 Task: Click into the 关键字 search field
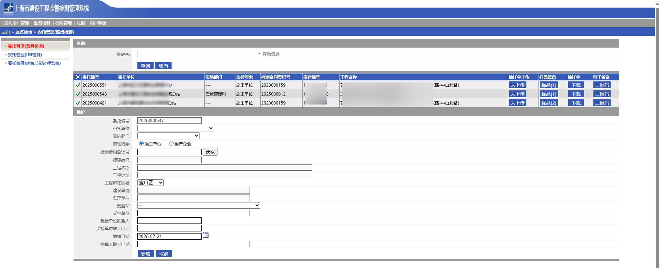point(169,54)
